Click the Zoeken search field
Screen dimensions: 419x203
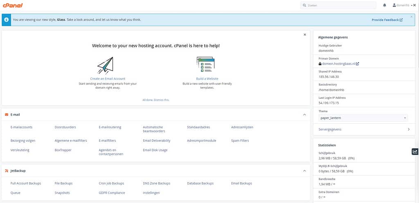[338, 5]
